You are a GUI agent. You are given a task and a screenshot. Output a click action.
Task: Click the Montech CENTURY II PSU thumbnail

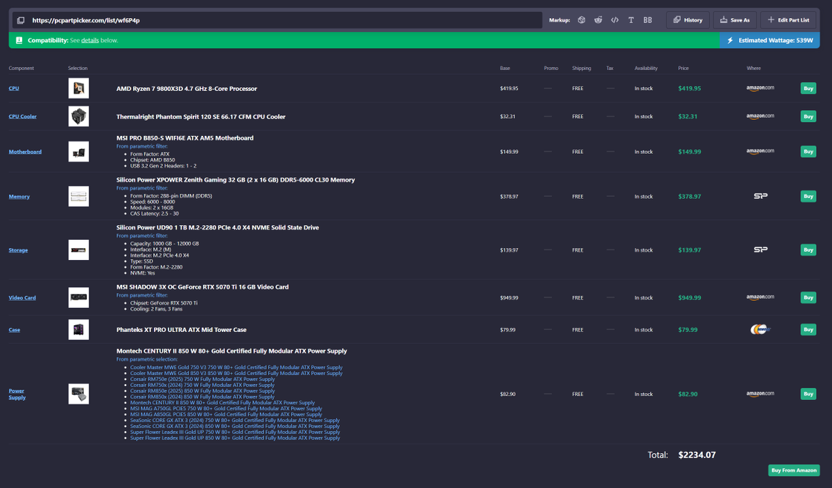tap(78, 394)
